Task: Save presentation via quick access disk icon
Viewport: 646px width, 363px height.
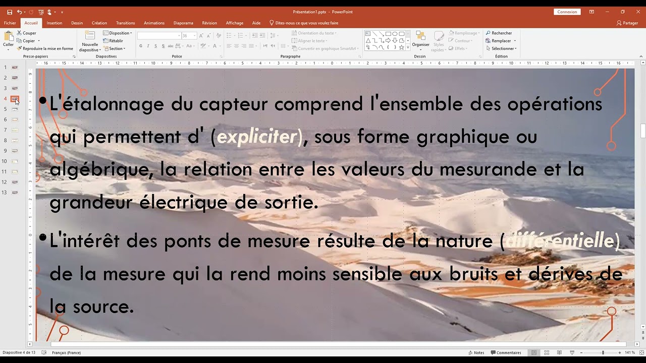Action: click(10, 12)
